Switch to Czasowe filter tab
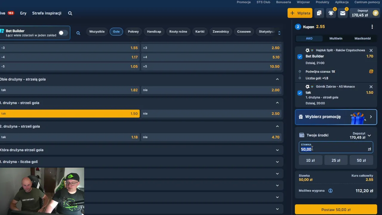 coord(244,32)
